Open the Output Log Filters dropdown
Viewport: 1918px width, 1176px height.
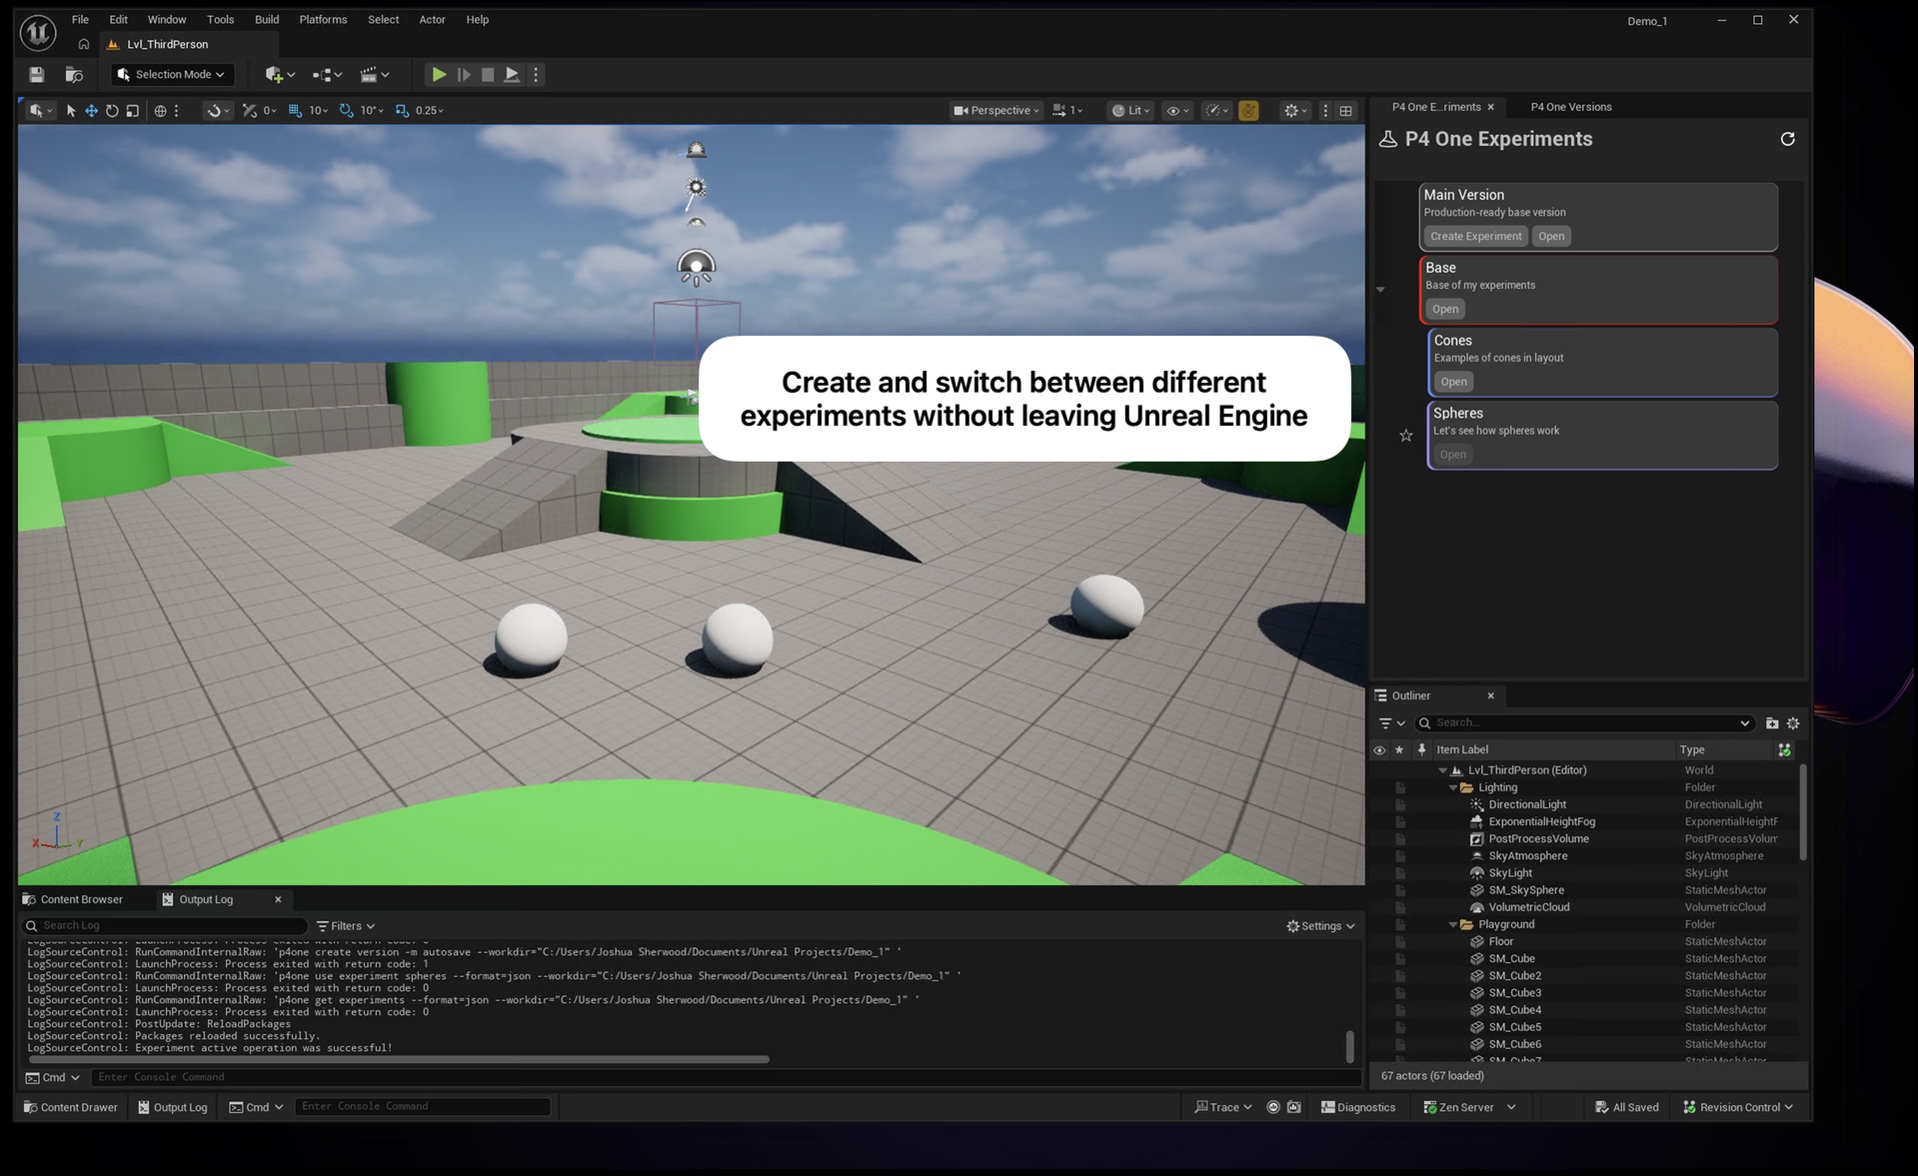point(345,926)
